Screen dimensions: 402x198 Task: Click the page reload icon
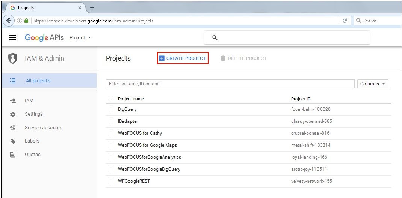[345, 21]
